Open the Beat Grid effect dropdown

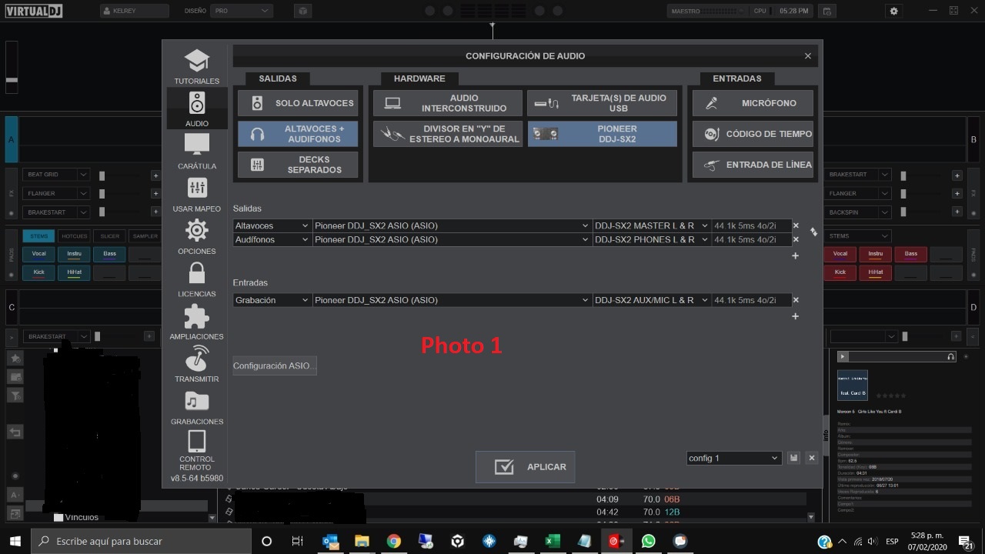tap(56, 175)
